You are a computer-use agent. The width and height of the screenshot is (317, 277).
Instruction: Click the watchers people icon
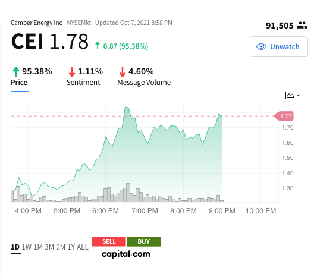coord(302,26)
